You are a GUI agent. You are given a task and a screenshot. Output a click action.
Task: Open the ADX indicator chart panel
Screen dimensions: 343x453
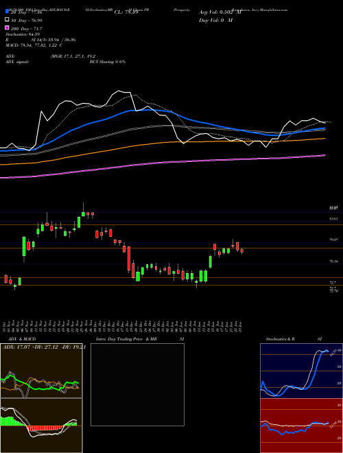pyautogui.click(x=41, y=371)
